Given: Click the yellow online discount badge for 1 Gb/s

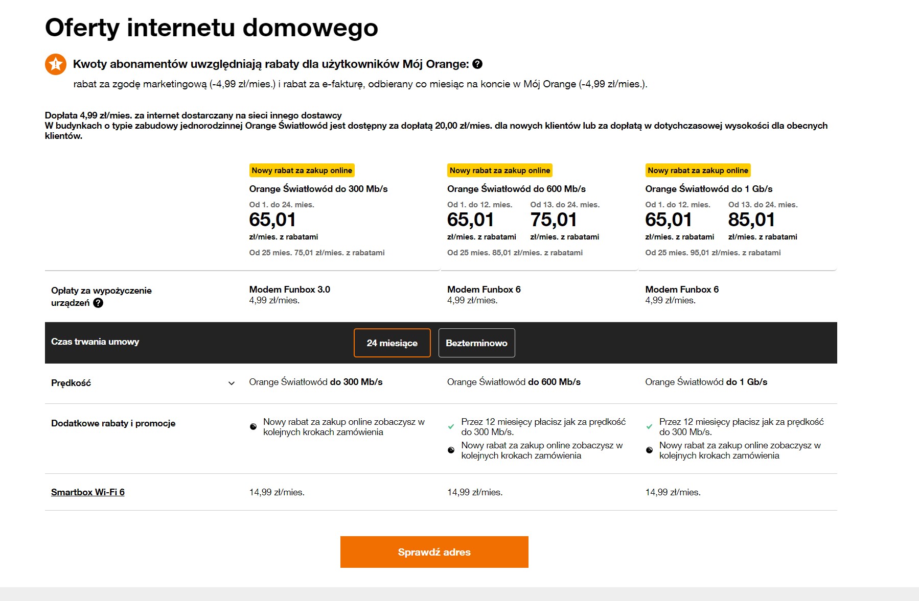Looking at the screenshot, I should pos(698,171).
